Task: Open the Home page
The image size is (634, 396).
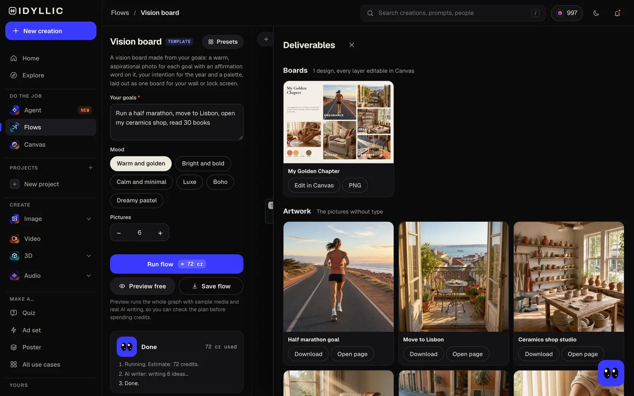Action: coord(51,58)
